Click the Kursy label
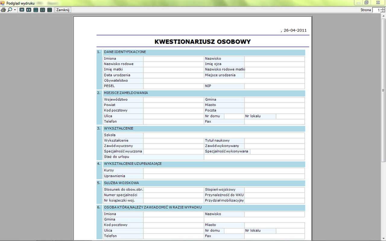 coord(109,170)
